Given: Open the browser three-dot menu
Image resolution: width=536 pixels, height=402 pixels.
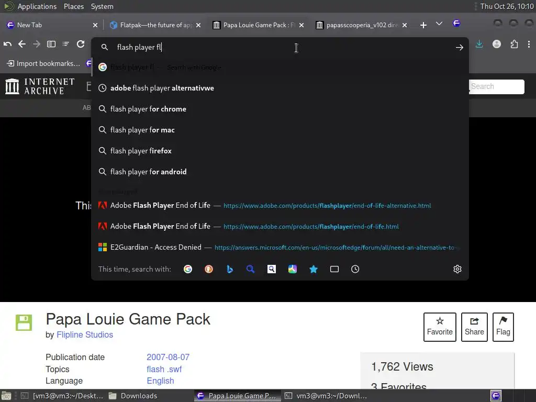Looking at the screenshot, I should tap(529, 44).
